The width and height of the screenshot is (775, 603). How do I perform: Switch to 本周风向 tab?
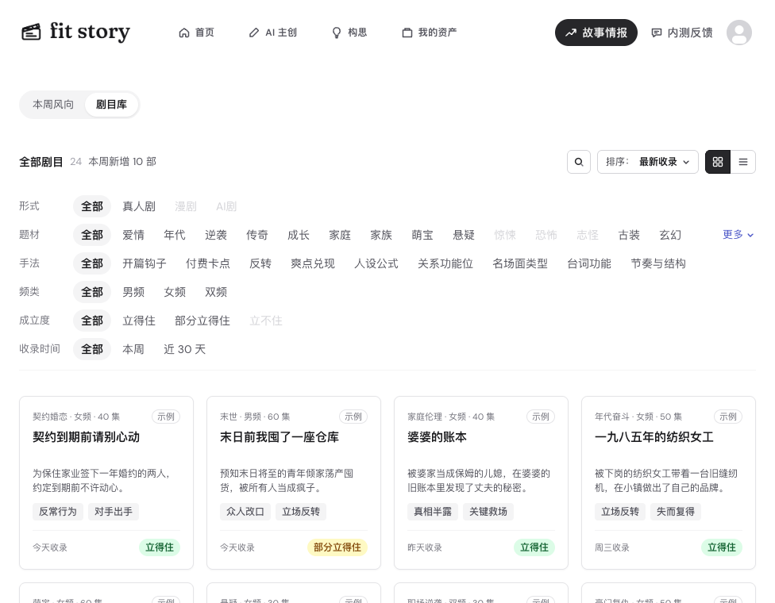53,105
